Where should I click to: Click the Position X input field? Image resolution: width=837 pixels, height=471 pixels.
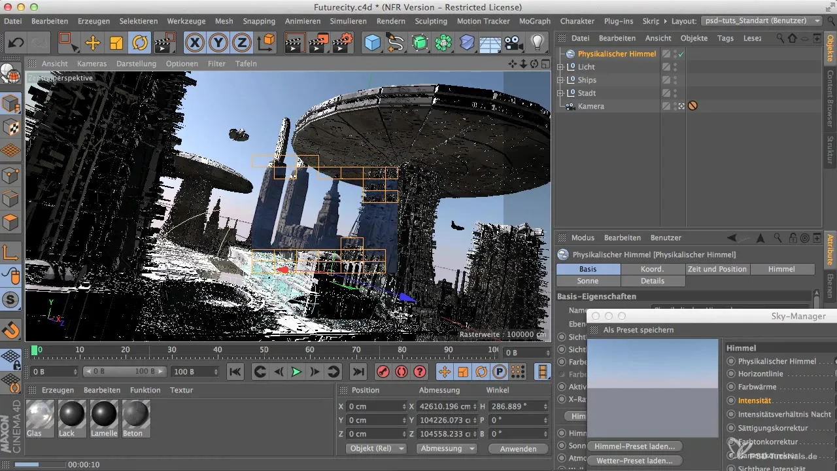click(x=377, y=406)
